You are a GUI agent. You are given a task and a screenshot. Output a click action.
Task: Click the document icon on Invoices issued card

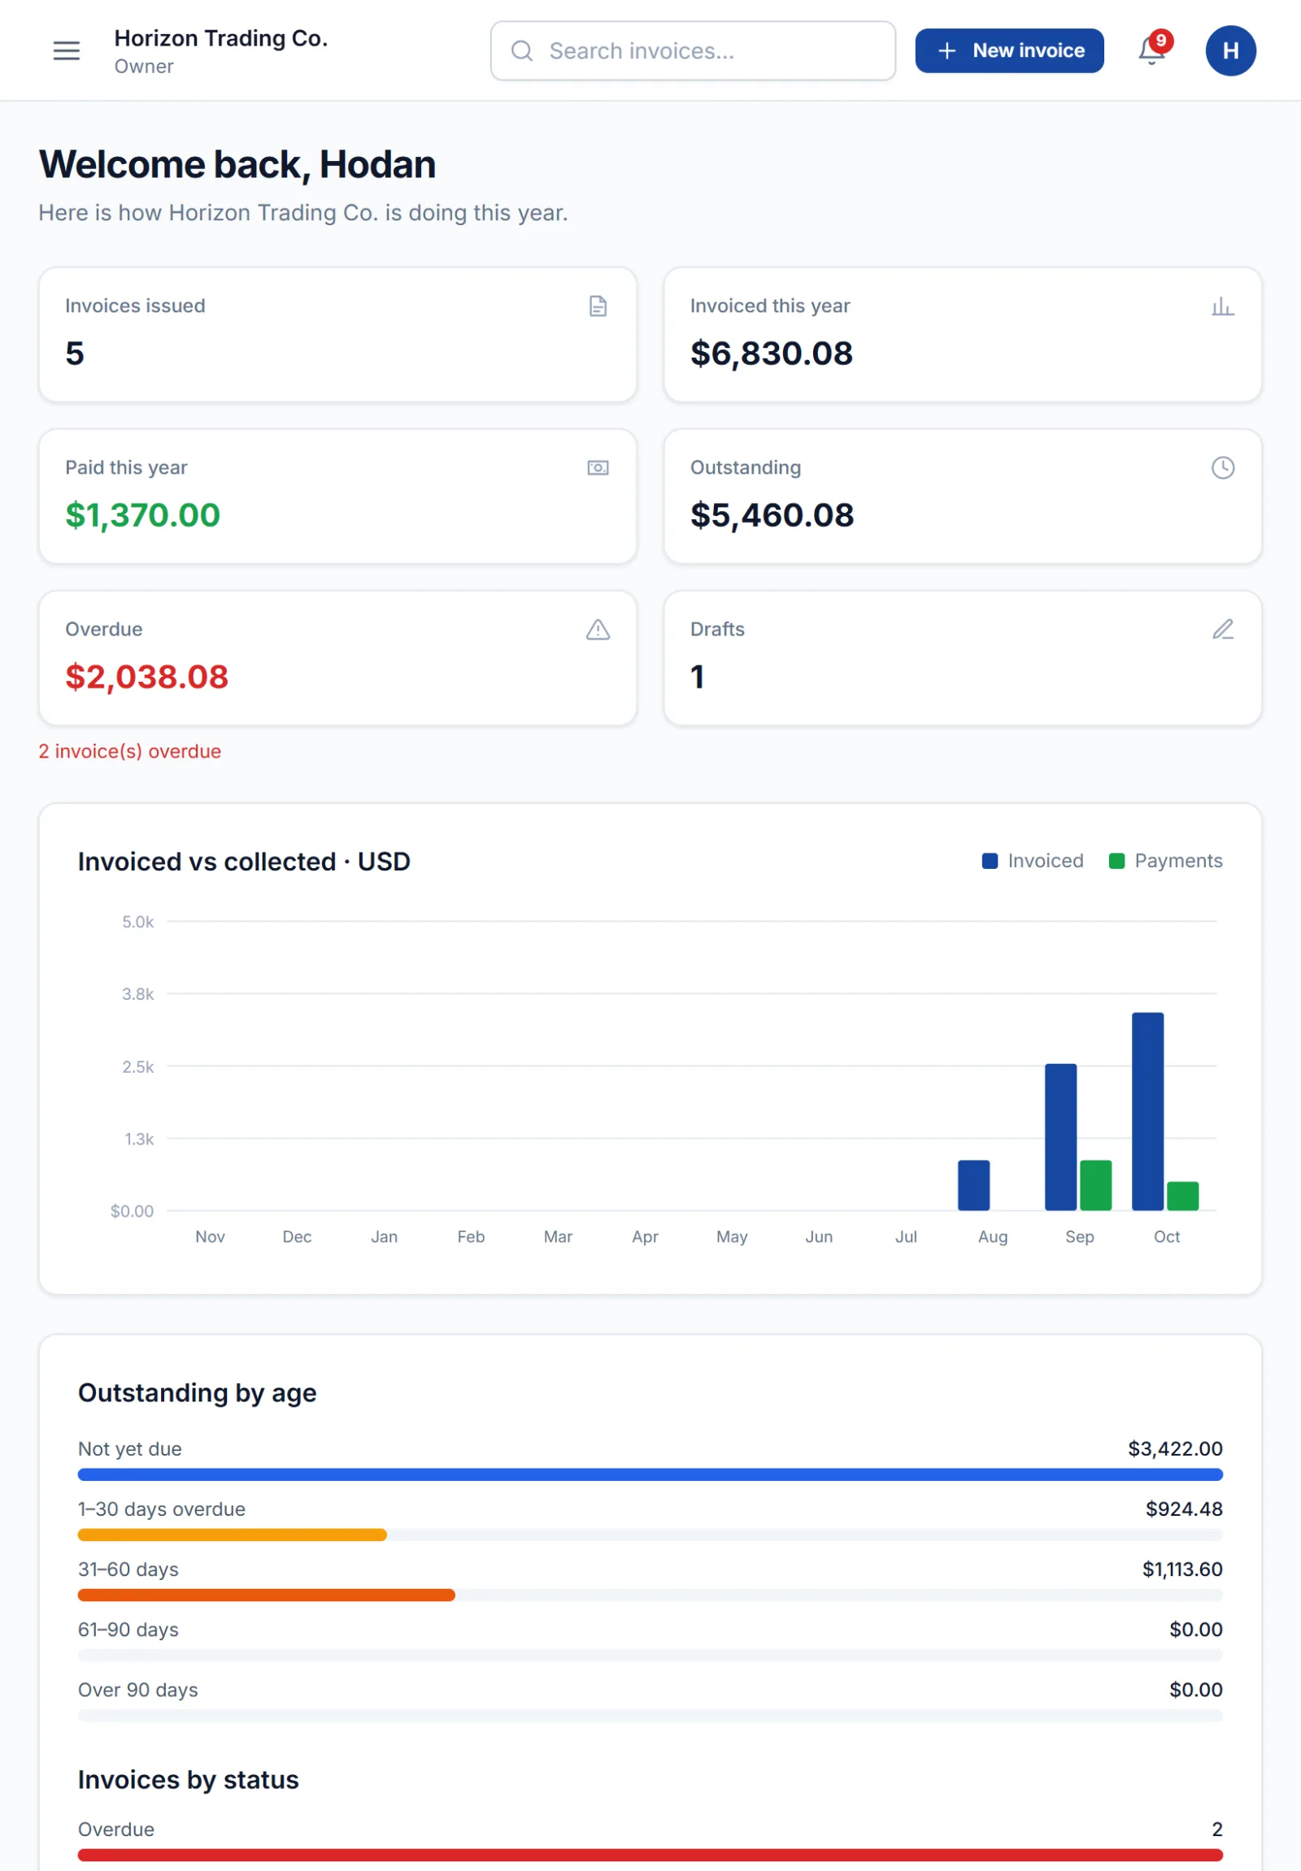[x=598, y=306]
